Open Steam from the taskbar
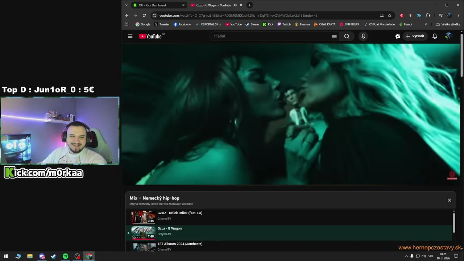 click(53, 256)
